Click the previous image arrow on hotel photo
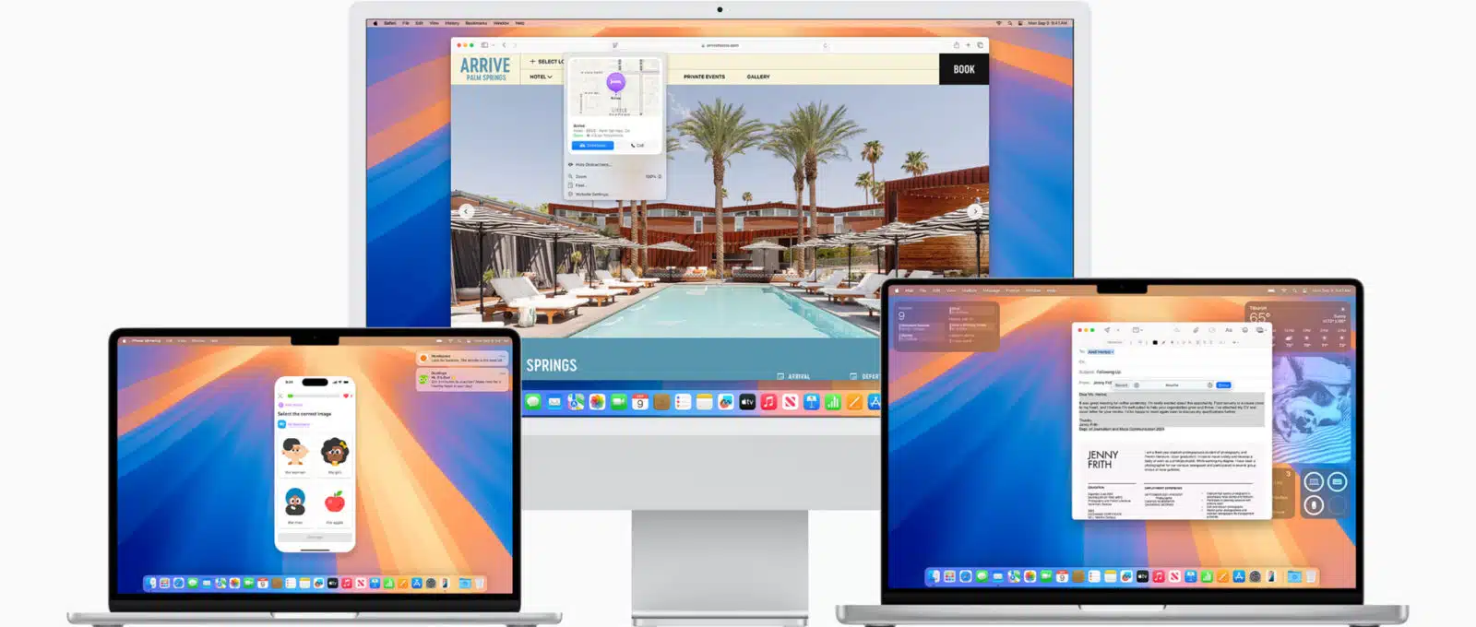The width and height of the screenshot is (1476, 627). click(x=467, y=211)
